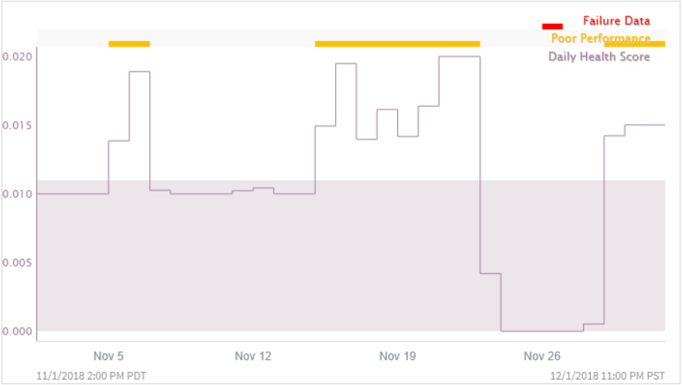This screenshot has height=385, width=682.
Task: Select the Nov 12 axis label
Action: click(x=253, y=356)
